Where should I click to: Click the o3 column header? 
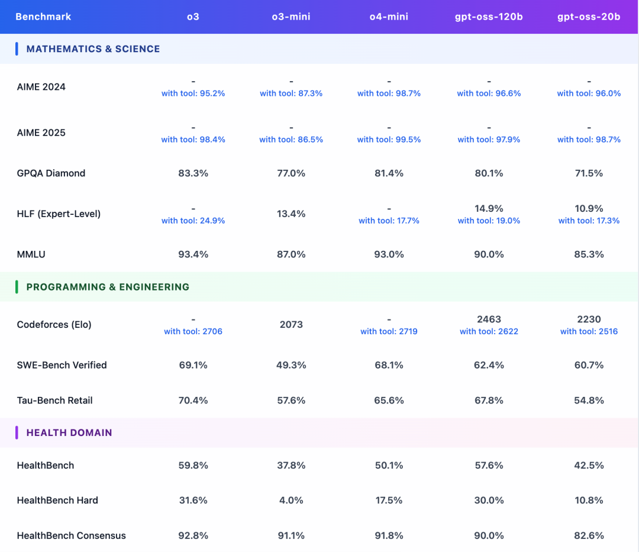[193, 17]
